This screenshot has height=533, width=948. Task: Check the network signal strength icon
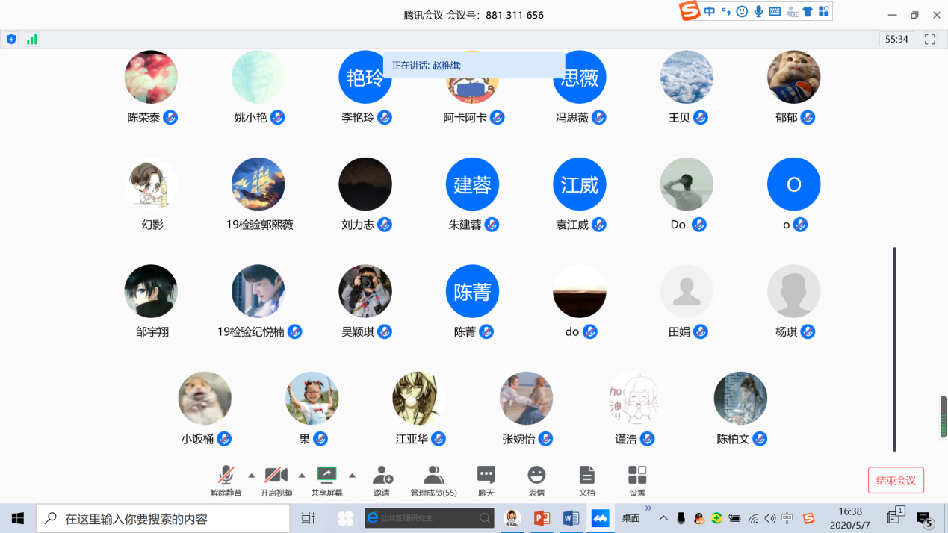[31, 40]
